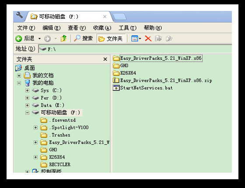The height and width of the screenshot is (188, 245).
Task: Open the Views dropdown in toolbar
Action: (136, 38)
